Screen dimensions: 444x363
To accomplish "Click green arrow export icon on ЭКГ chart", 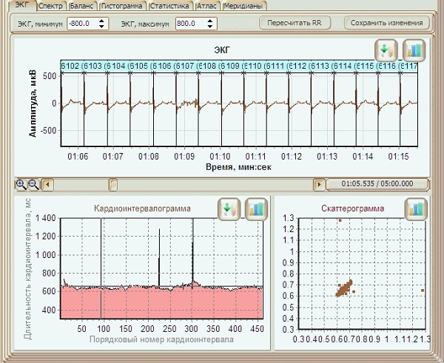I will click(x=386, y=50).
